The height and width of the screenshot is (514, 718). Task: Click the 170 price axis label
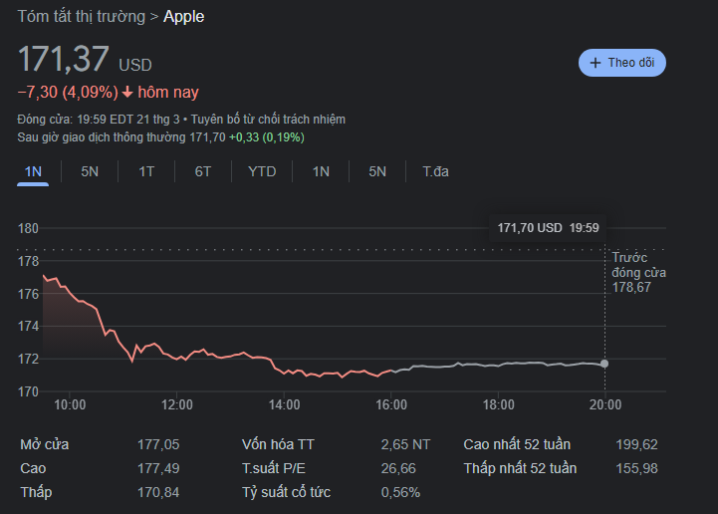28,391
